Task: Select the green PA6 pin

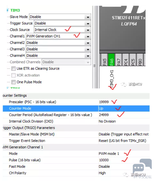Action: pos(111,60)
